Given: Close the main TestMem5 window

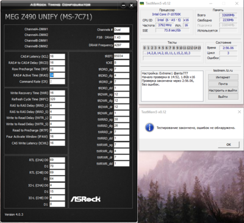Looking at the screenshot, I should 237,4.
